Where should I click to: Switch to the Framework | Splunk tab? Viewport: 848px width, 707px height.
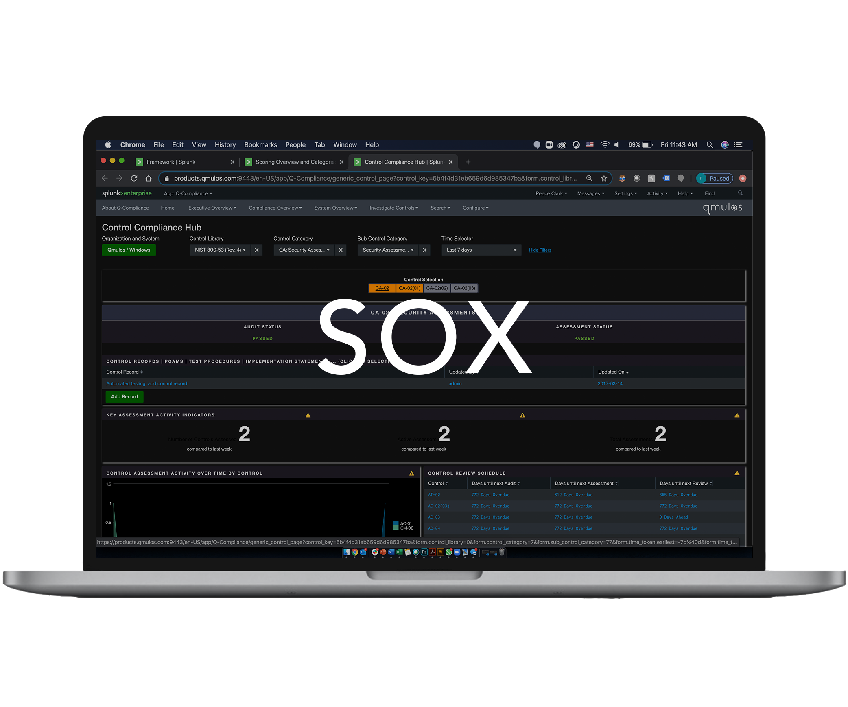[x=171, y=162]
